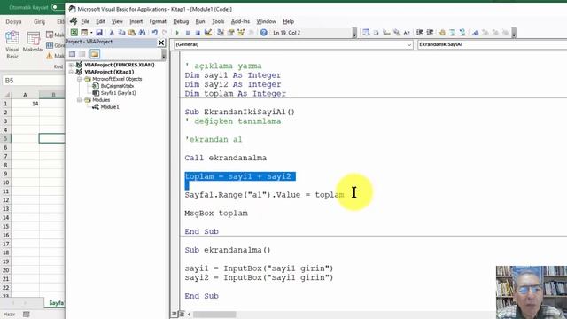Click Visual Basic button in Excel ribbon
Screen dimensions: 567x319
pos(12,45)
